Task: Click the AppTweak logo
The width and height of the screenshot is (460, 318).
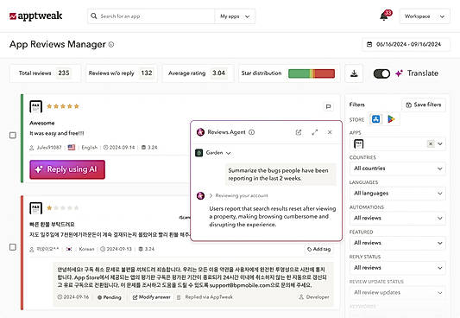Action: click(35, 16)
